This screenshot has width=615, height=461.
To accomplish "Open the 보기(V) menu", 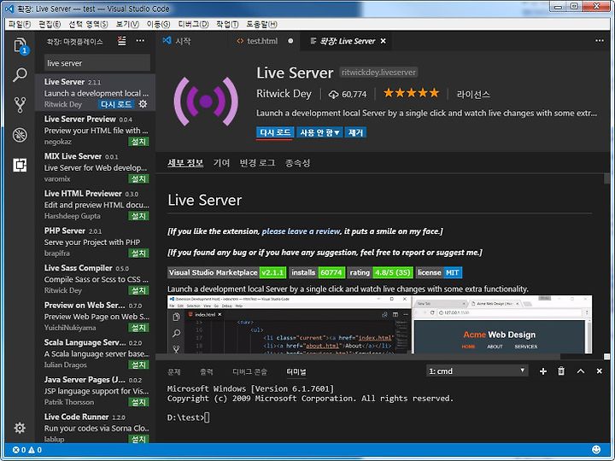I will point(127,24).
